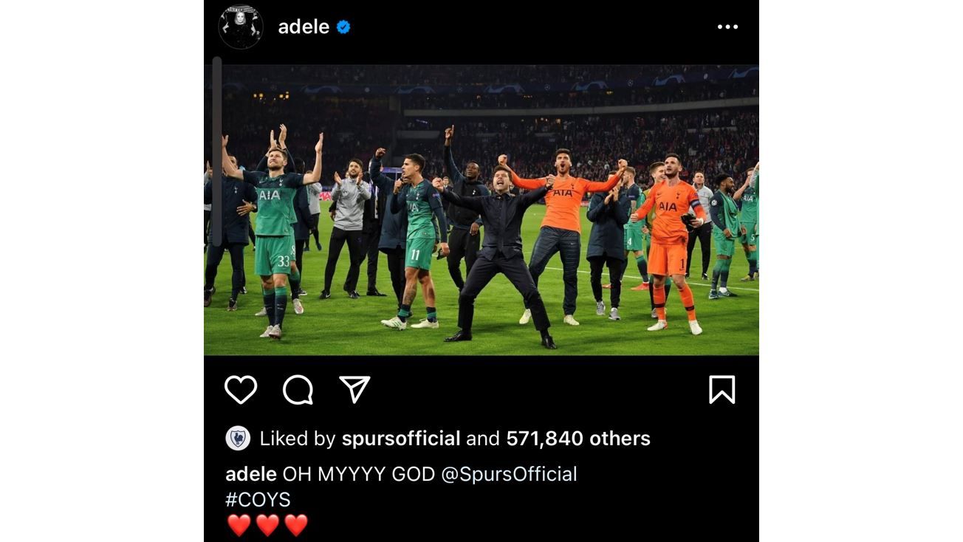Viewport: 963px width, 542px height.
Task: Open the #COYS hashtag
Action: point(258,500)
